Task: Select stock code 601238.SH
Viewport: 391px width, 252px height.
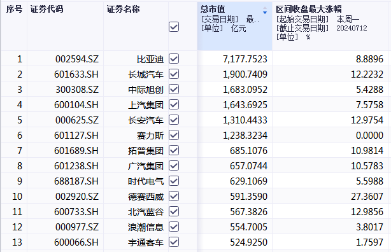Action: 76,166
